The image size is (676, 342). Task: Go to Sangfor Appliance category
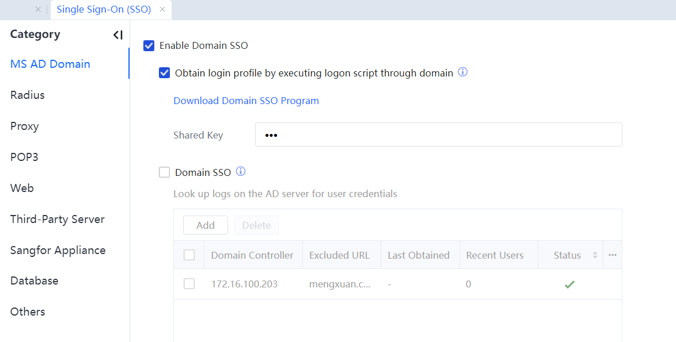[58, 250]
